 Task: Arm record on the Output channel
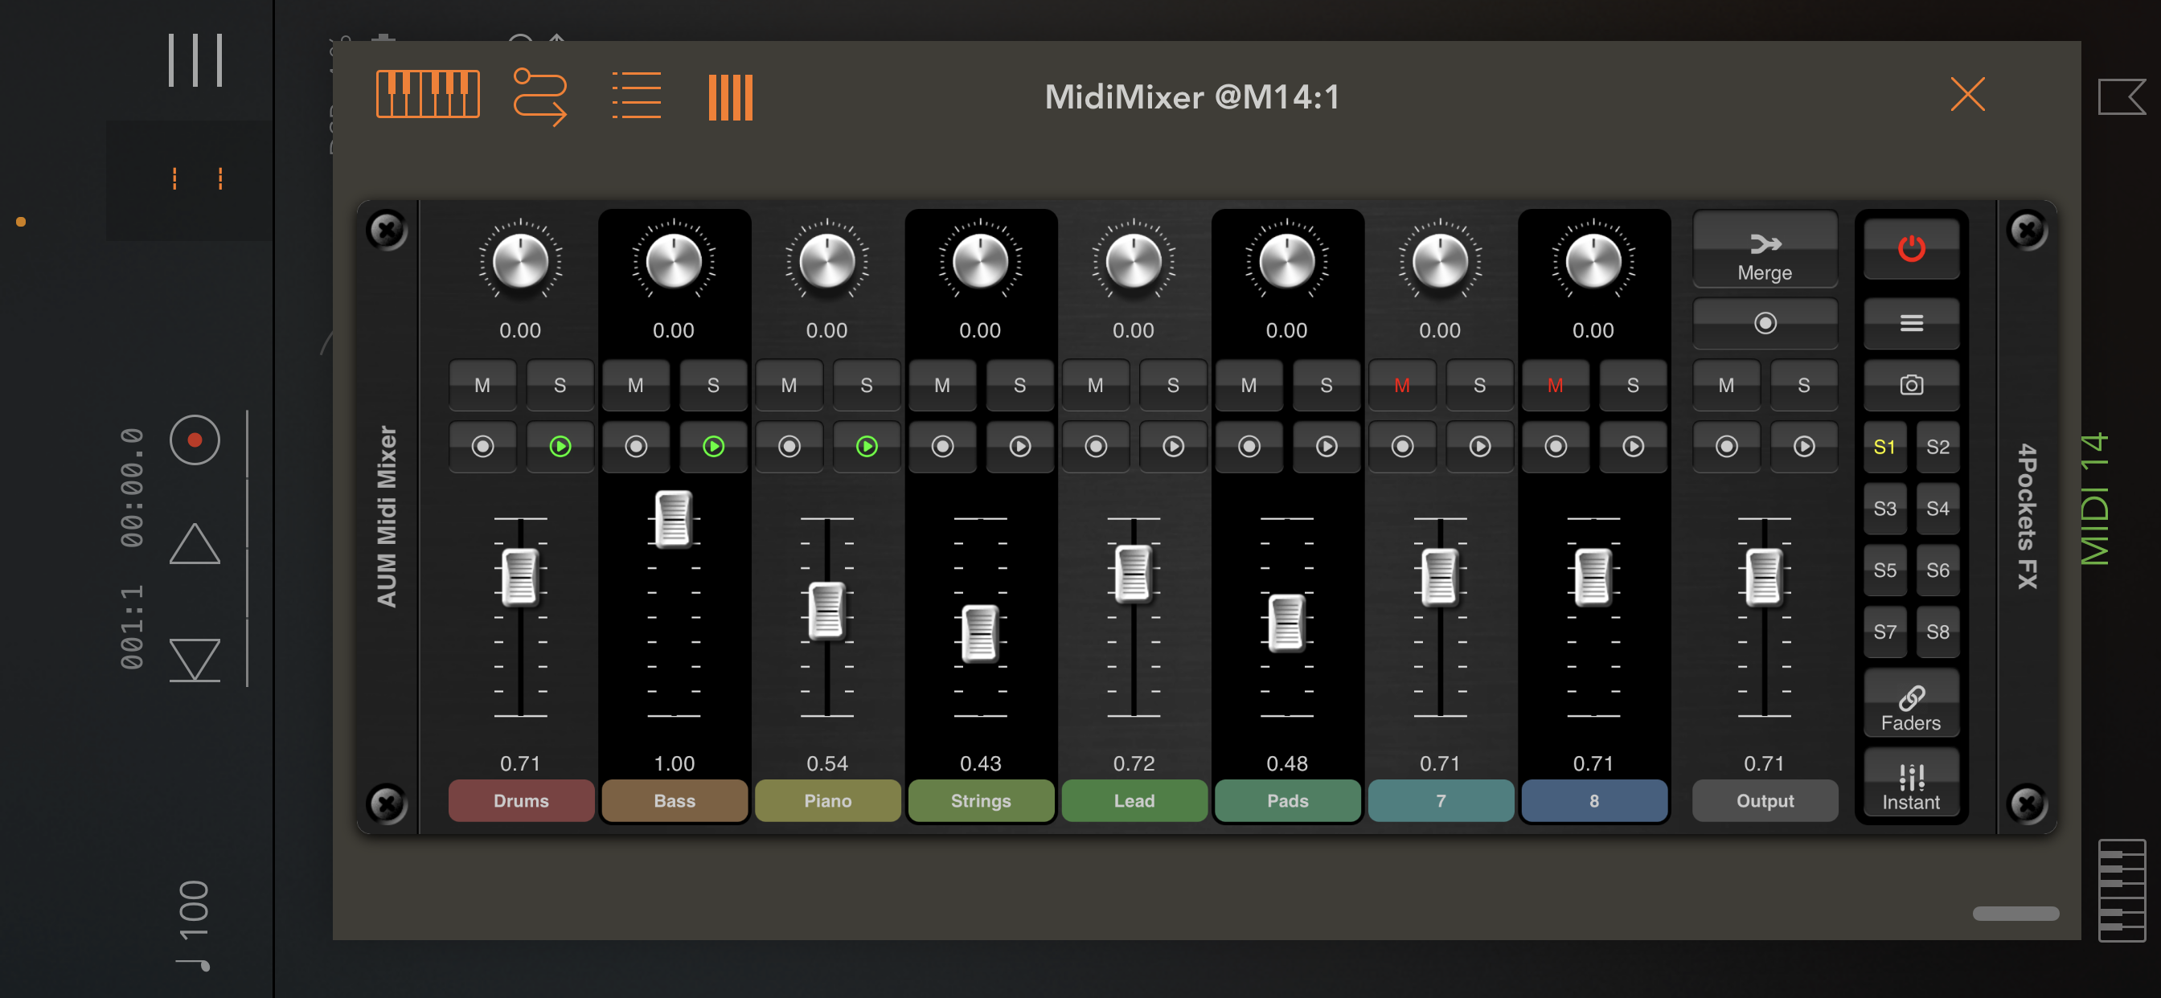tap(1725, 447)
